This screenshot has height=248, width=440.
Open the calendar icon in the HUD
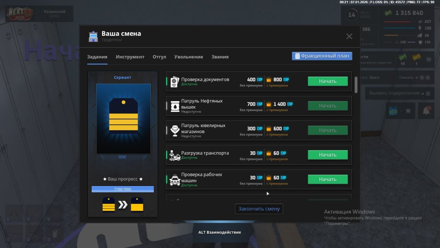coord(393,111)
